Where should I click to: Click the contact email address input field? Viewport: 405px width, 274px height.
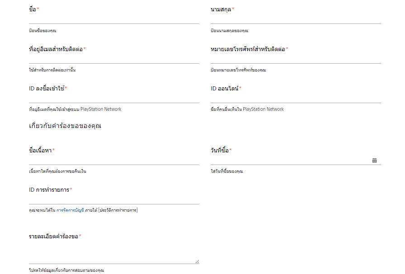click(x=114, y=58)
